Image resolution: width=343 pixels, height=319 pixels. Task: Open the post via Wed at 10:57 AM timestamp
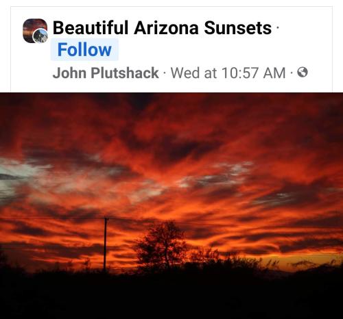(x=228, y=73)
